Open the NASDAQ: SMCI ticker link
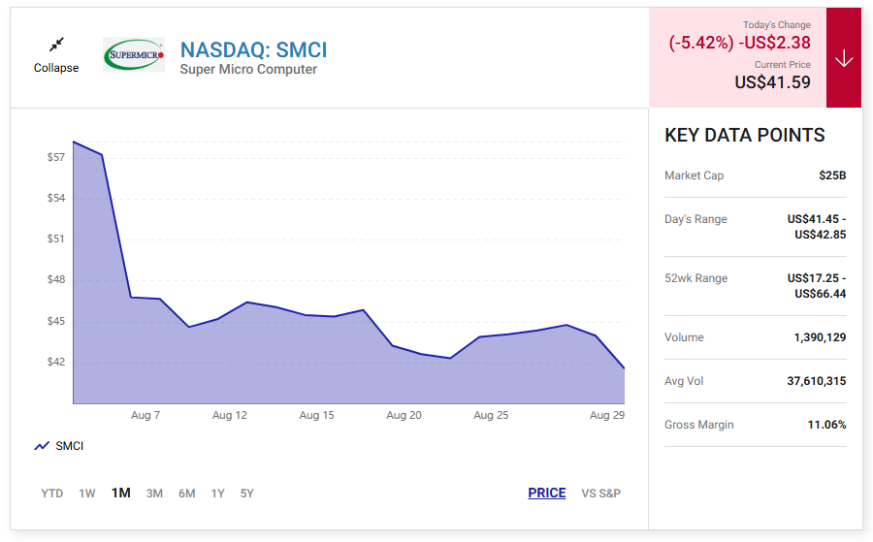873x542 pixels. click(x=253, y=50)
